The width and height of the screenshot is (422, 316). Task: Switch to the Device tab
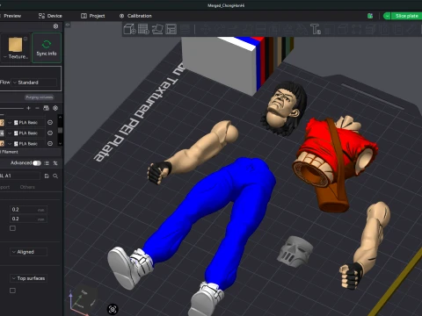pos(50,16)
